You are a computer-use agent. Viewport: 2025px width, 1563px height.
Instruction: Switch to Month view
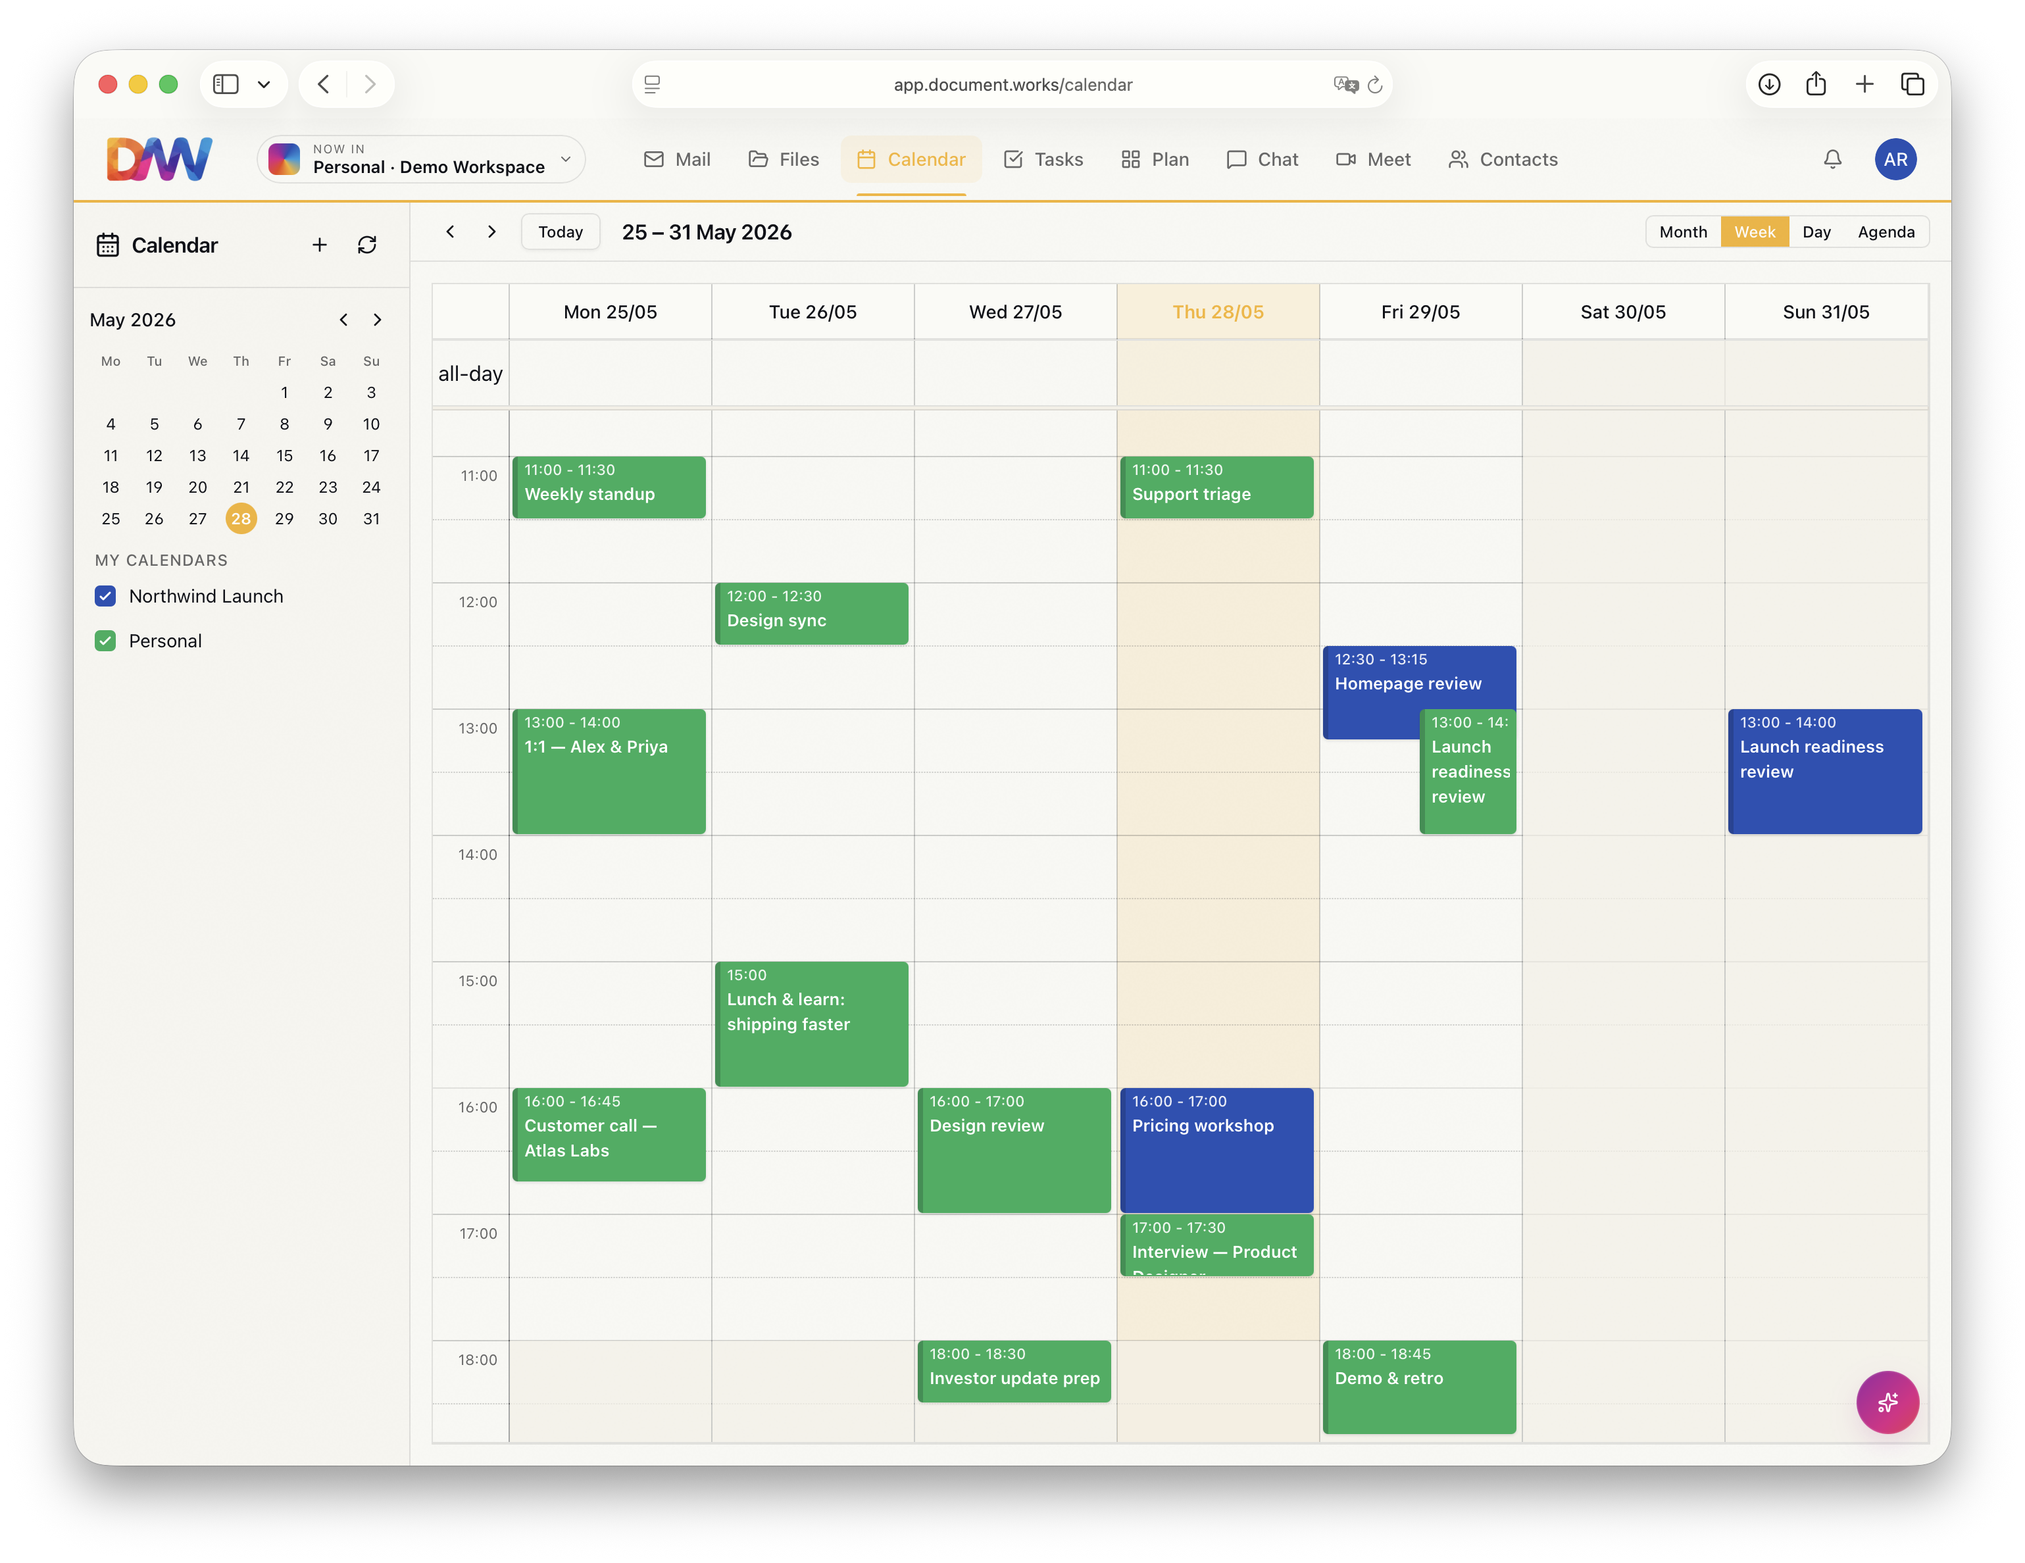[x=1683, y=232]
